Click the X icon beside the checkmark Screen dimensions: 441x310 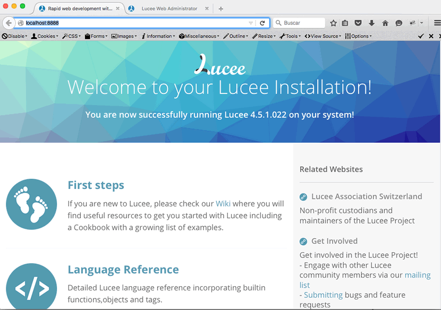[431, 36]
